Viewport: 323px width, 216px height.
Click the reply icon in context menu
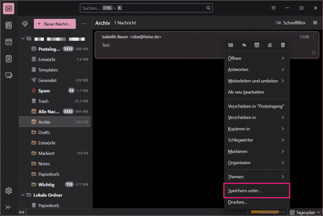244,45
